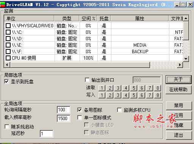Click the horizontal scroll left arrow
Screen dimensions: 194x144
[7, 65]
